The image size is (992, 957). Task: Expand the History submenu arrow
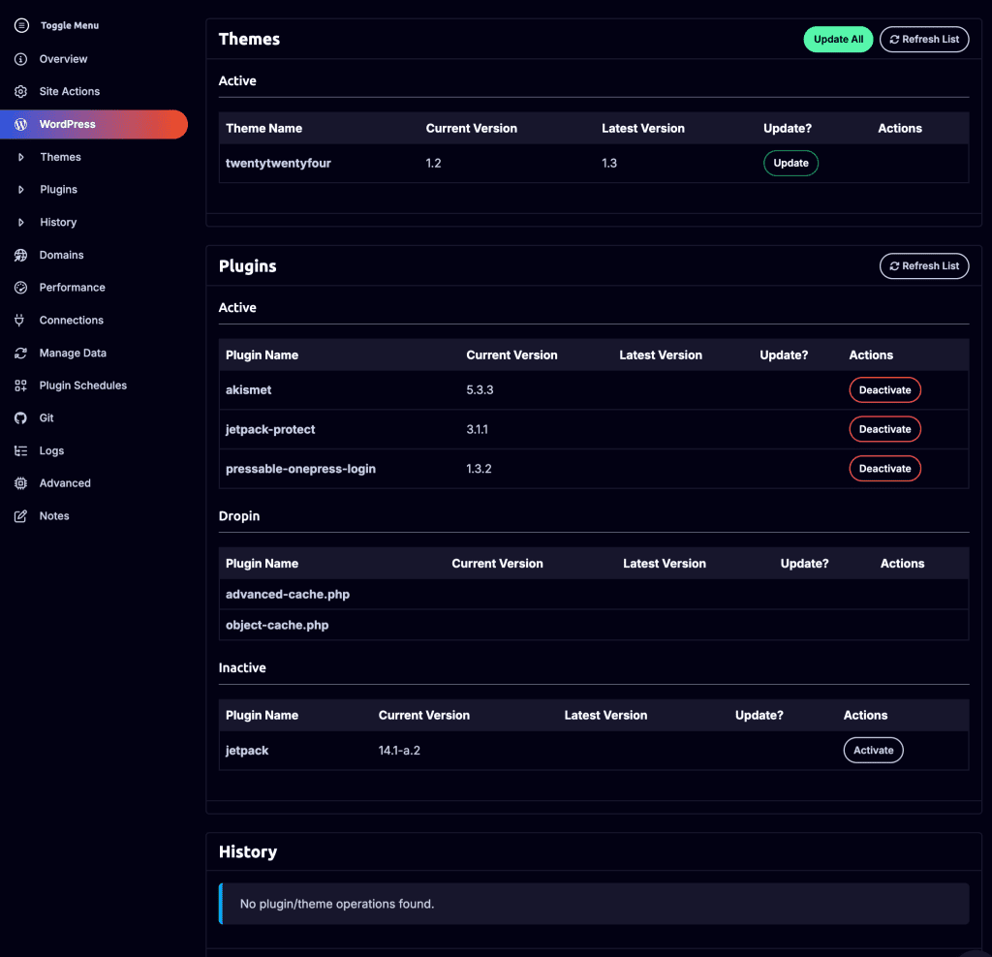pos(21,222)
